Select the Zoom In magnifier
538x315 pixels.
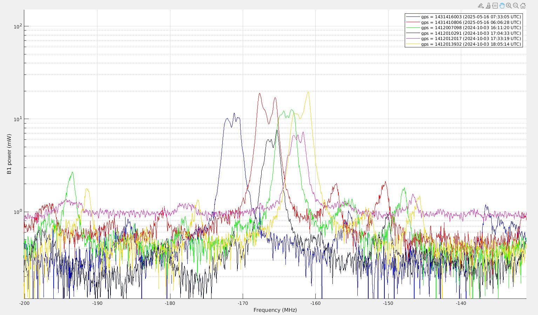tap(509, 6)
